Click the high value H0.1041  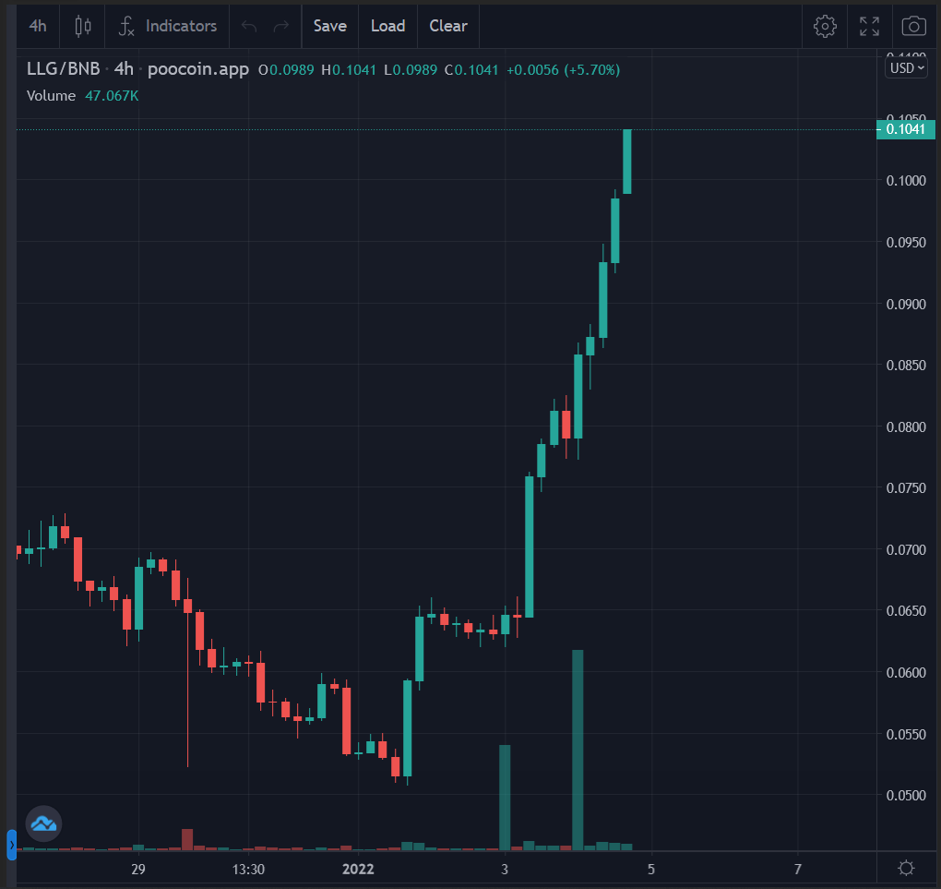click(349, 69)
